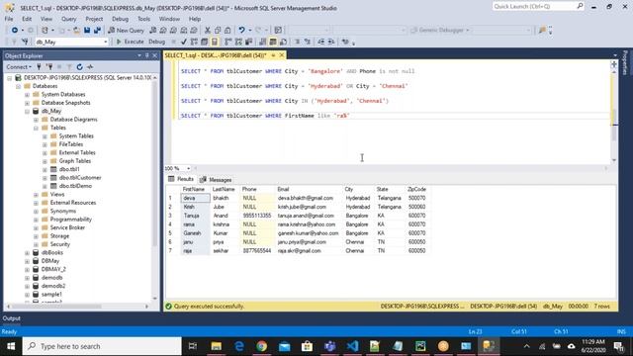This screenshot has height=356, width=633.
Task: Click the Results to File icon
Action: (284, 42)
